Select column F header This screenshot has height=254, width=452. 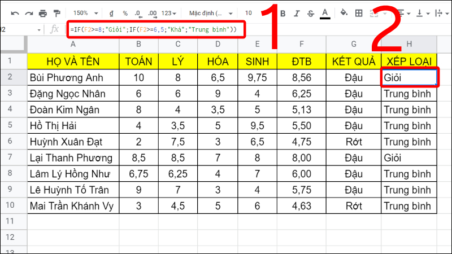pyautogui.click(x=301, y=45)
